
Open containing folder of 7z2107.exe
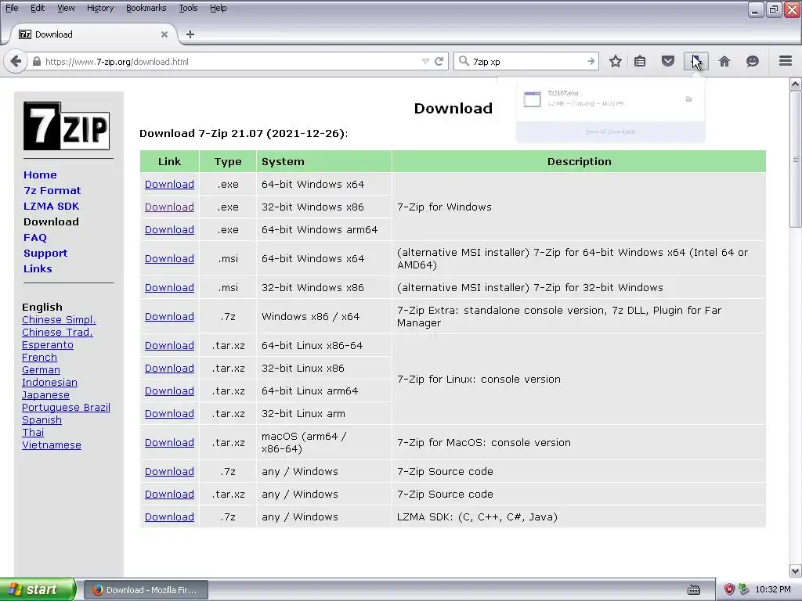pos(688,99)
